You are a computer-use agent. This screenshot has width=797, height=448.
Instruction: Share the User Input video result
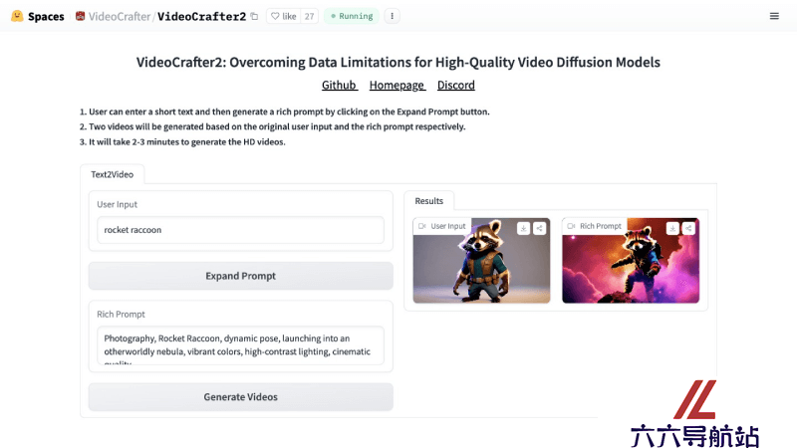[x=539, y=228]
